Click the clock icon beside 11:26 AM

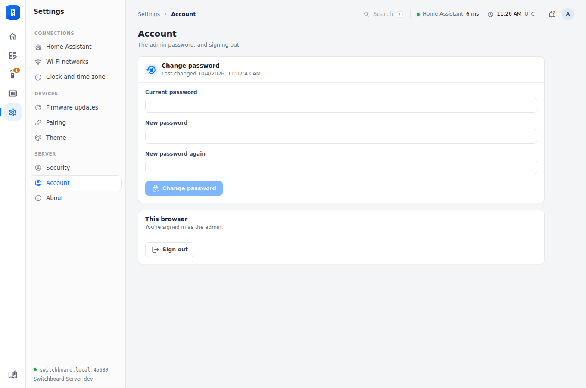click(490, 14)
